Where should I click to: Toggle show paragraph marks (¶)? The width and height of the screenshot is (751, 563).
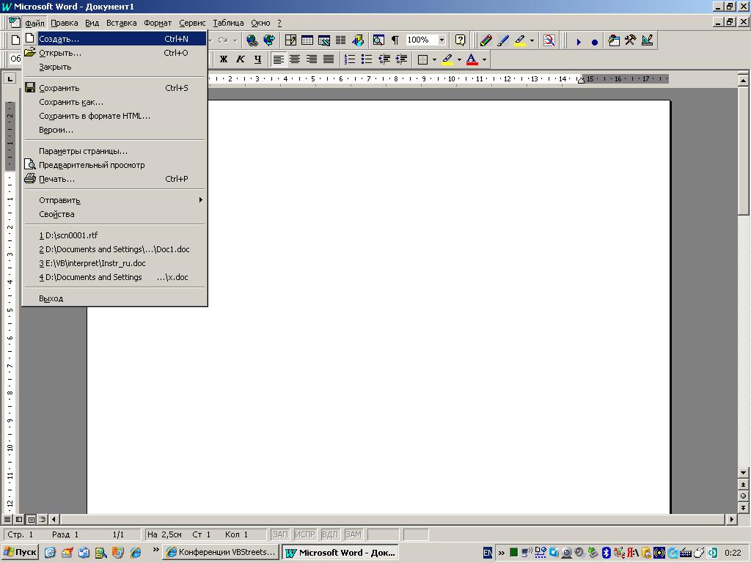click(x=395, y=40)
